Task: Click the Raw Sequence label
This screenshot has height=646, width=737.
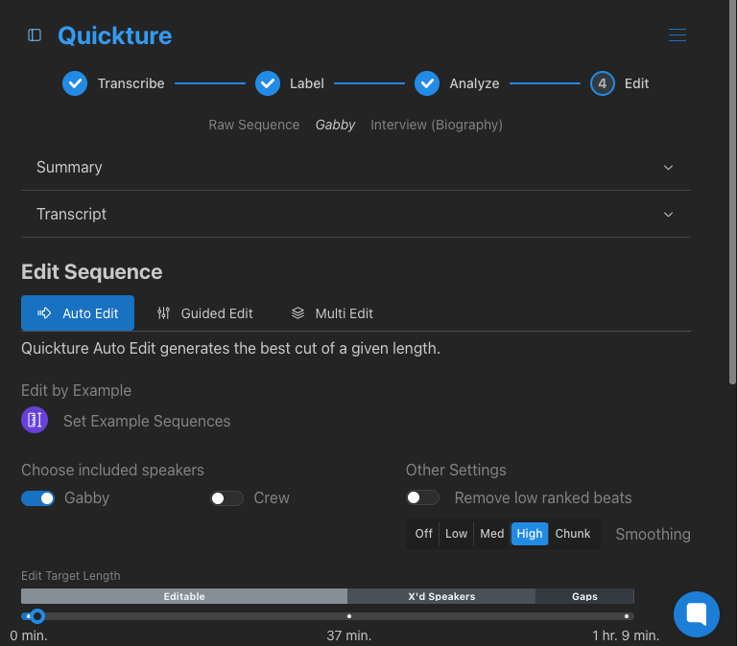Action: point(253,125)
